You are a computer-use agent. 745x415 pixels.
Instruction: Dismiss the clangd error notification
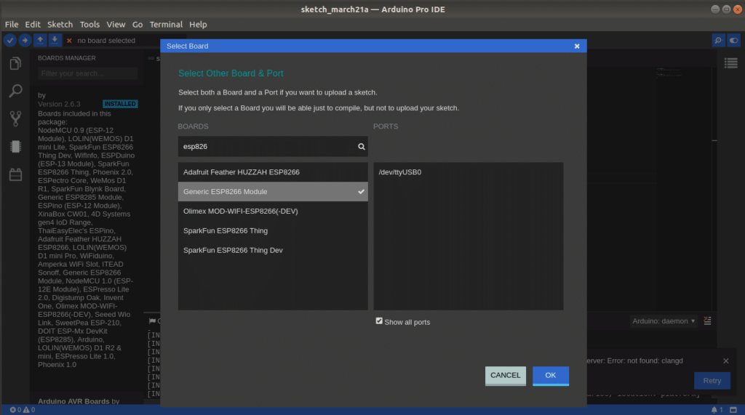[725, 361]
